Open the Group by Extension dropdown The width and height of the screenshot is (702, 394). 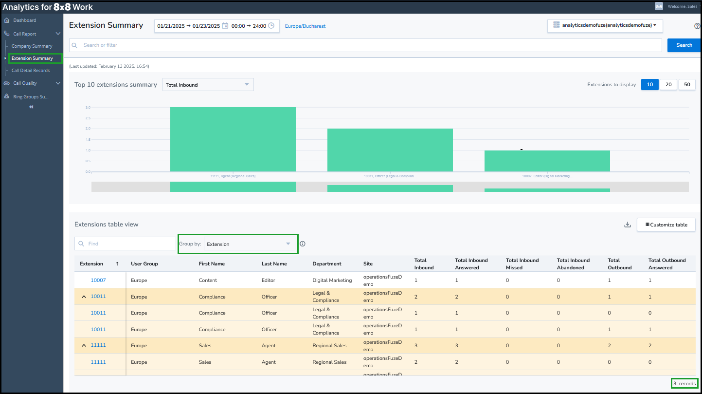250,244
